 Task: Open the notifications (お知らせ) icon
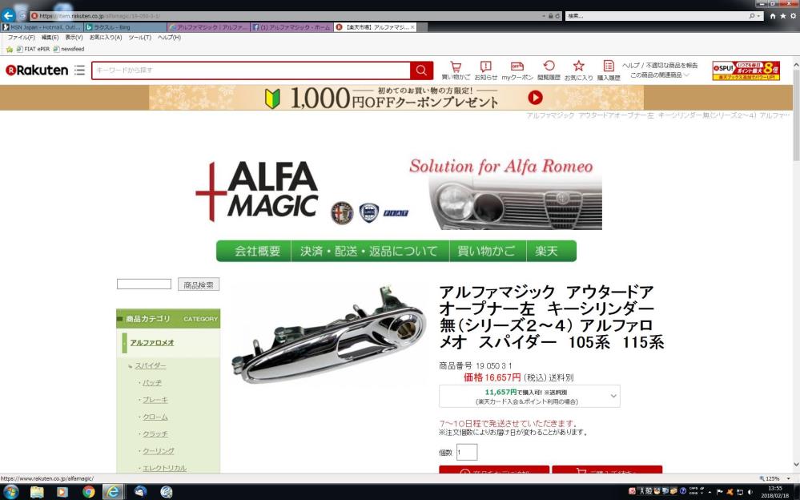[x=486, y=71]
